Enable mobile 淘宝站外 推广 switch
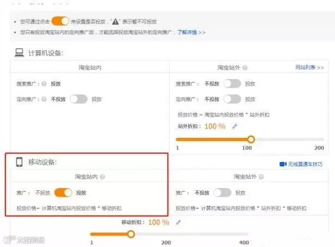 222,192
